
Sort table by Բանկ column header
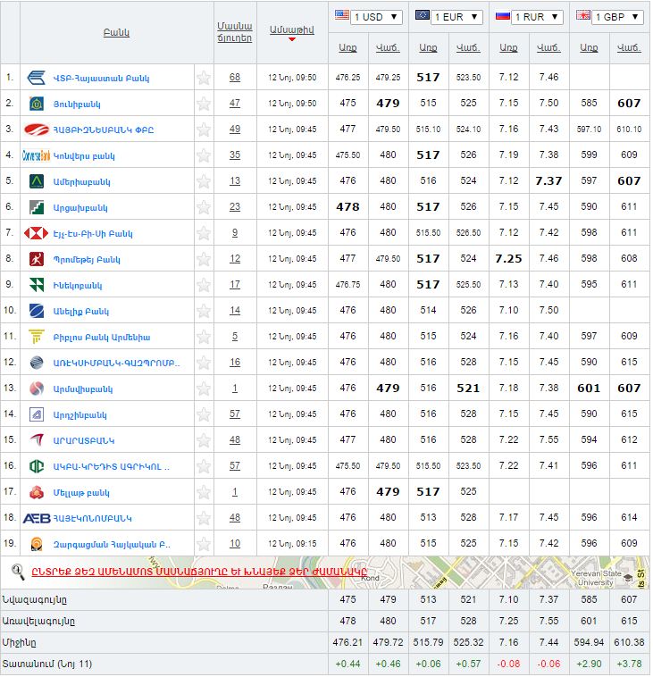click(x=116, y=33)
